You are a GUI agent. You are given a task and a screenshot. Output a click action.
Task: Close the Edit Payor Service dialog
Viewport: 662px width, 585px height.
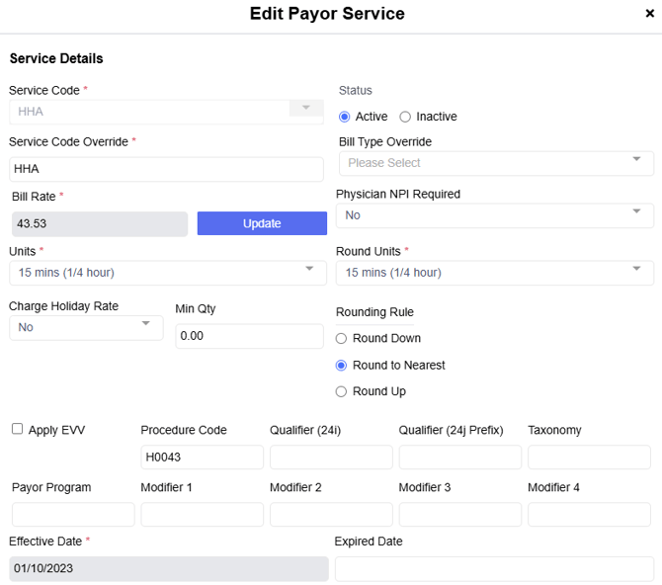point(650,14)
